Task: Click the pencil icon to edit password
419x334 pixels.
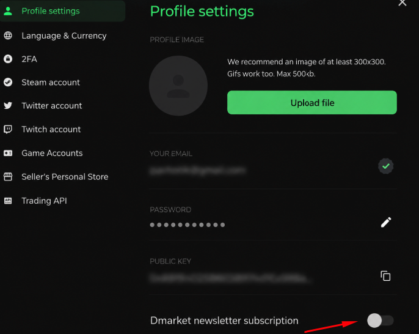Action: 386,222
